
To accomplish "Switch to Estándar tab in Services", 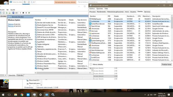I will tap(20, 75).
